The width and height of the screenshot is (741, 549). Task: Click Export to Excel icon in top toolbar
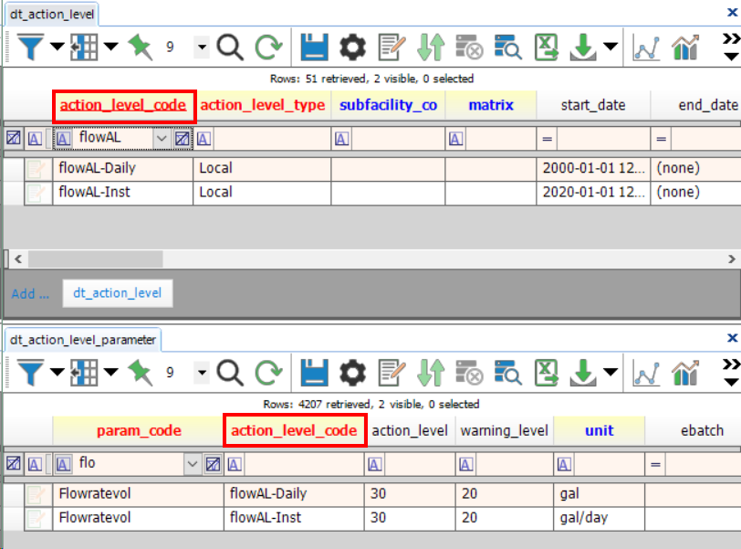pyautogui.click(x=546, y=47)
